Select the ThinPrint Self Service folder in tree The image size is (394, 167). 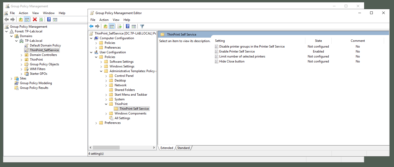pos(134,109)
